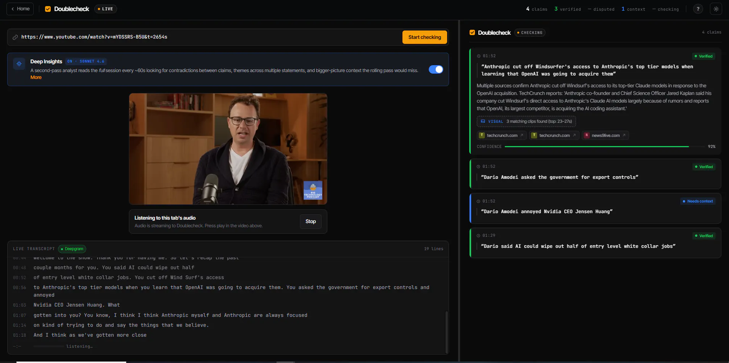The image size is (729, 363).
Task: Click the YouTube URL input field
Action: click(x=210, y=37)
